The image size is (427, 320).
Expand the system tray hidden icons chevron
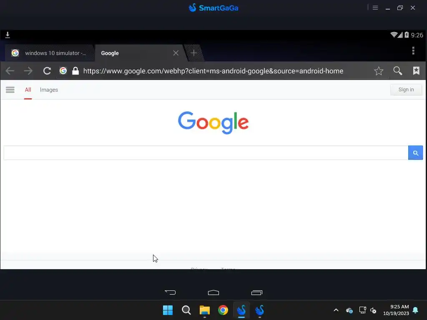pyautogui.click(x=336, y=310)
